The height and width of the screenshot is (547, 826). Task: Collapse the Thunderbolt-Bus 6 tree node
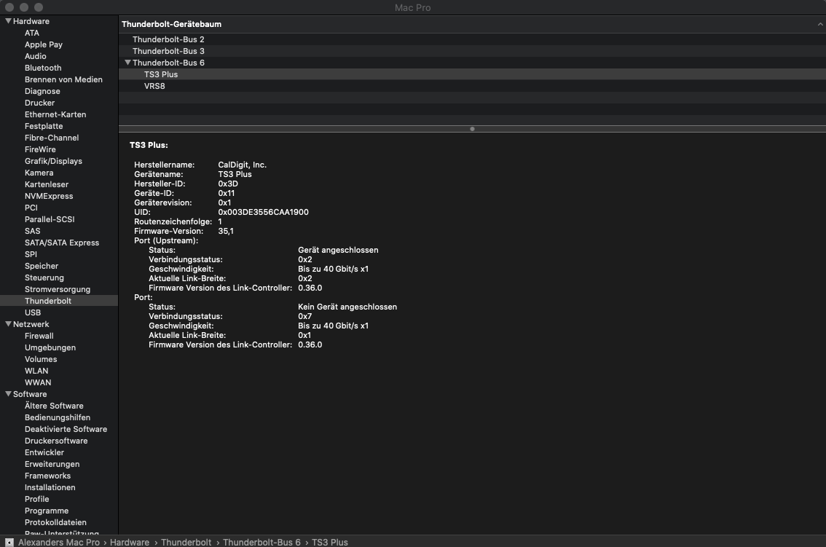click(x=127, y=62)
